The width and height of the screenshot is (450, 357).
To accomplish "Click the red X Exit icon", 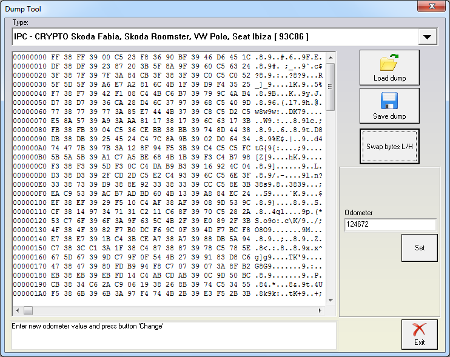I will tap(419, 330).
